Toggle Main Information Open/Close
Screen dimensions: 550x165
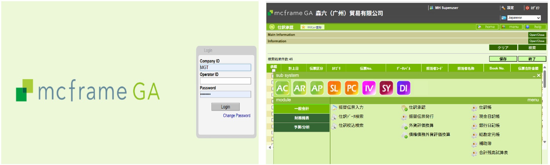[x=537, y=35]
